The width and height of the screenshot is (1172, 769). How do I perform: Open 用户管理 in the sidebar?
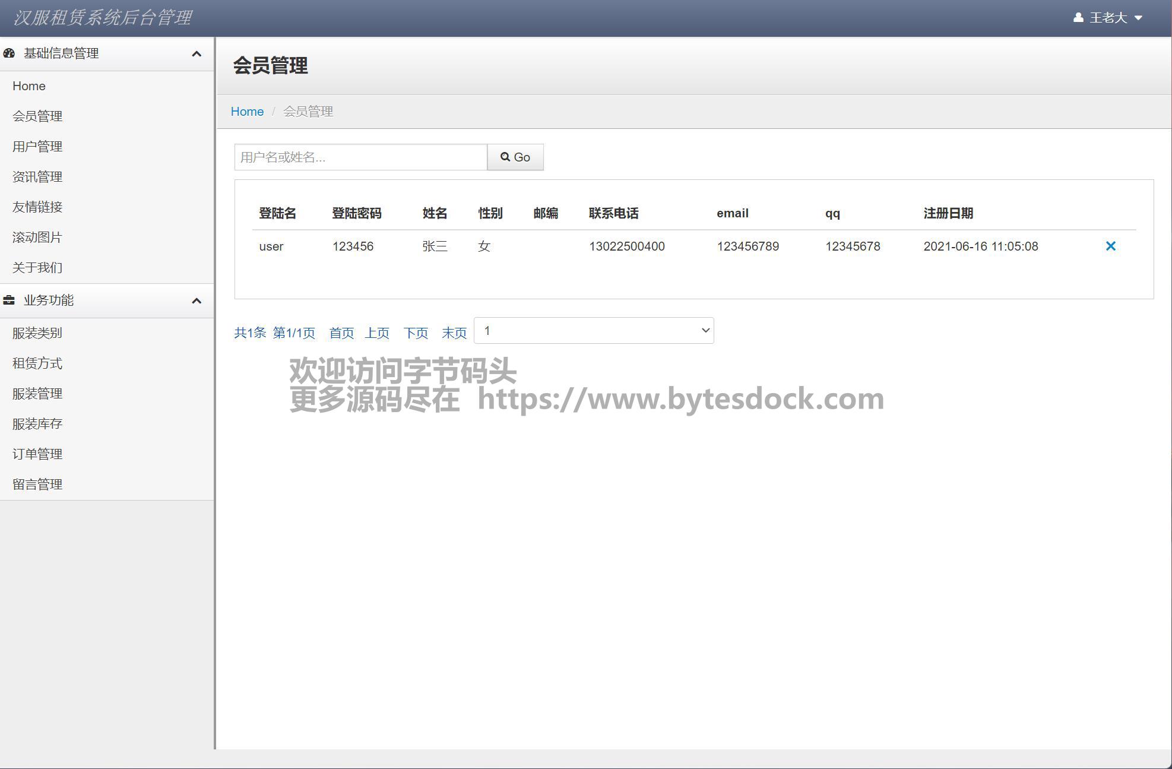point(37,147)
